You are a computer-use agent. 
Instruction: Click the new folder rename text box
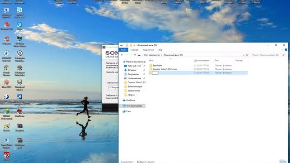point(155,72)
